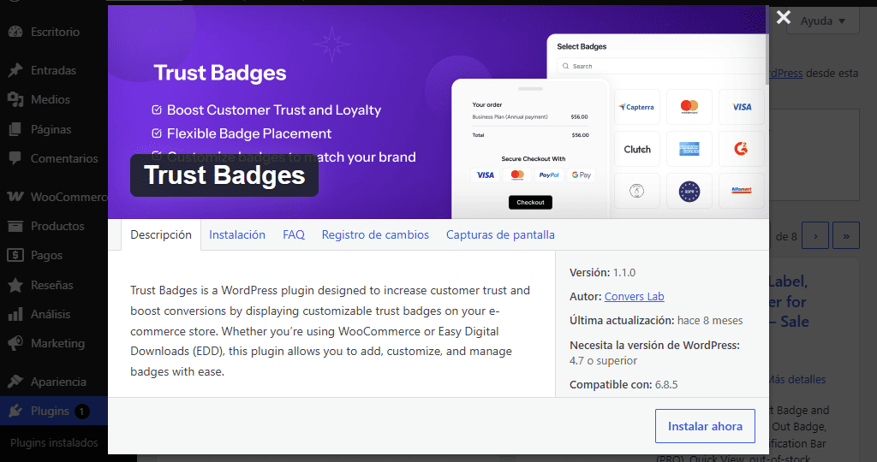Click the Plugins plug icon
This screenshot has height=462, width=877.
point(15,412)
